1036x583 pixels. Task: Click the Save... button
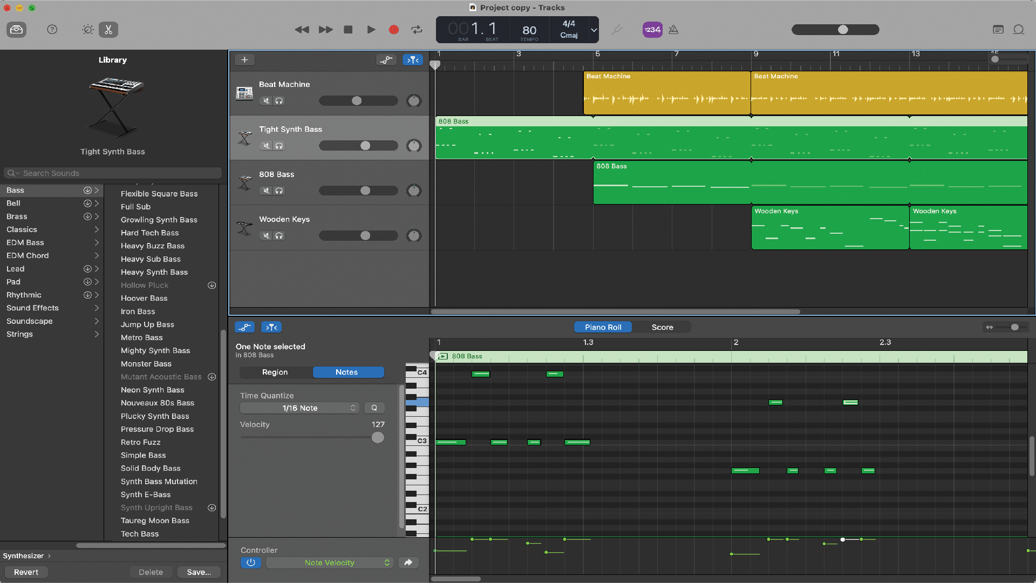tap(199, 572)
